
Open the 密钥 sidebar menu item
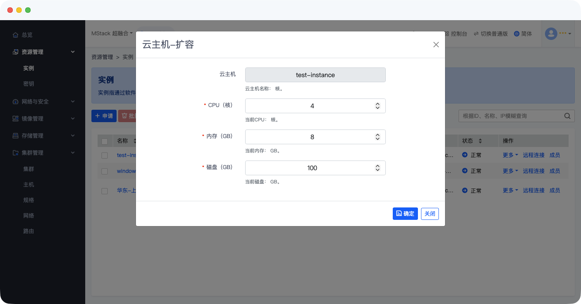click(x=29, y=84)
